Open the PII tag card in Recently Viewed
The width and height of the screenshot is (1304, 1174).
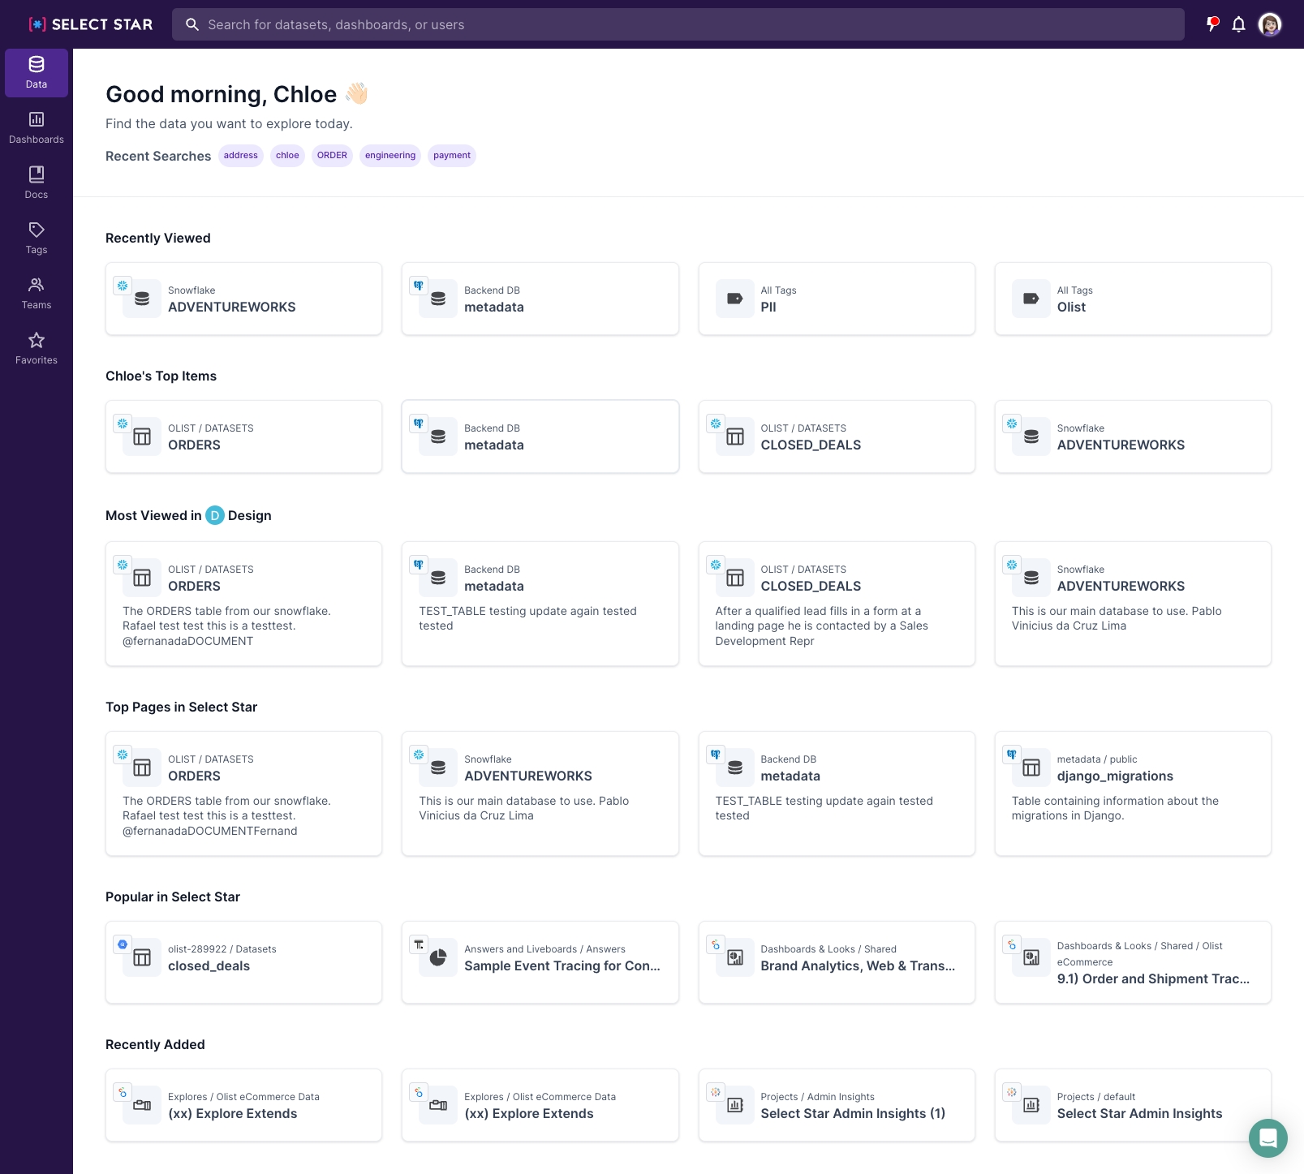coord(836,299)
